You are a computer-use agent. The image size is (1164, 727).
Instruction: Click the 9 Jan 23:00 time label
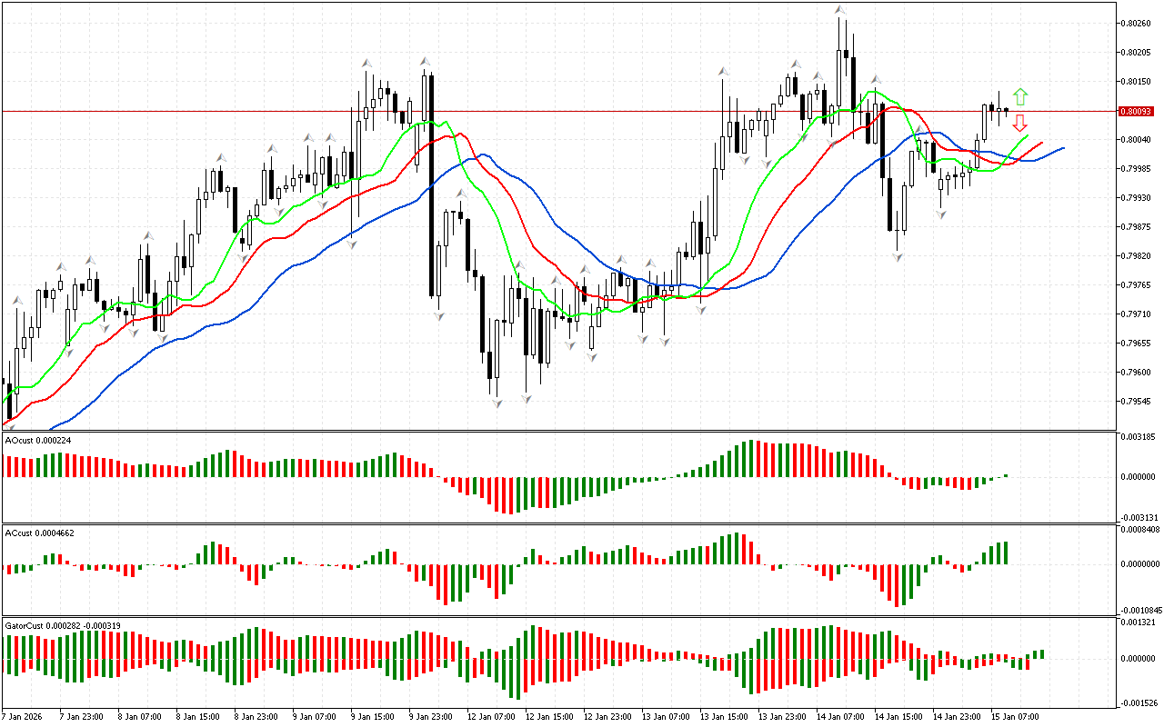pos(430,717)
